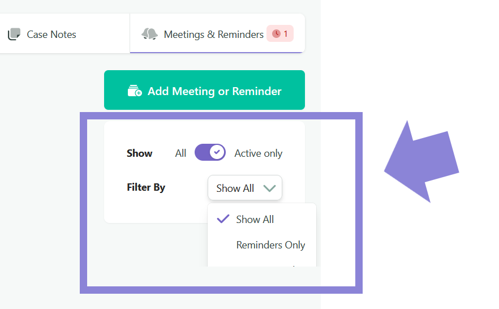Screen dimensions: 499x309
Task: Click the large purple arrow graphic
Action: (x=421, y=161)
